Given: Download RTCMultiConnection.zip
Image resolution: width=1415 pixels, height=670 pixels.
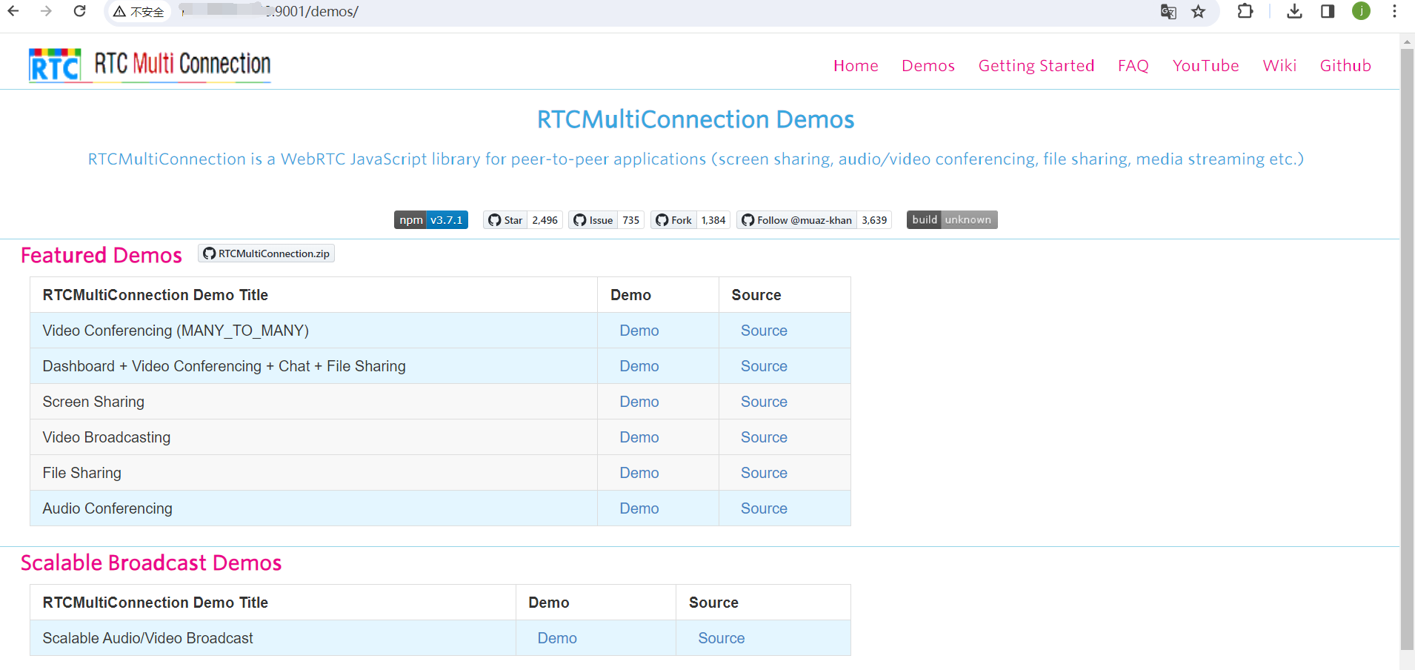Looking at the screenshot, I should (x=267, y=253).
